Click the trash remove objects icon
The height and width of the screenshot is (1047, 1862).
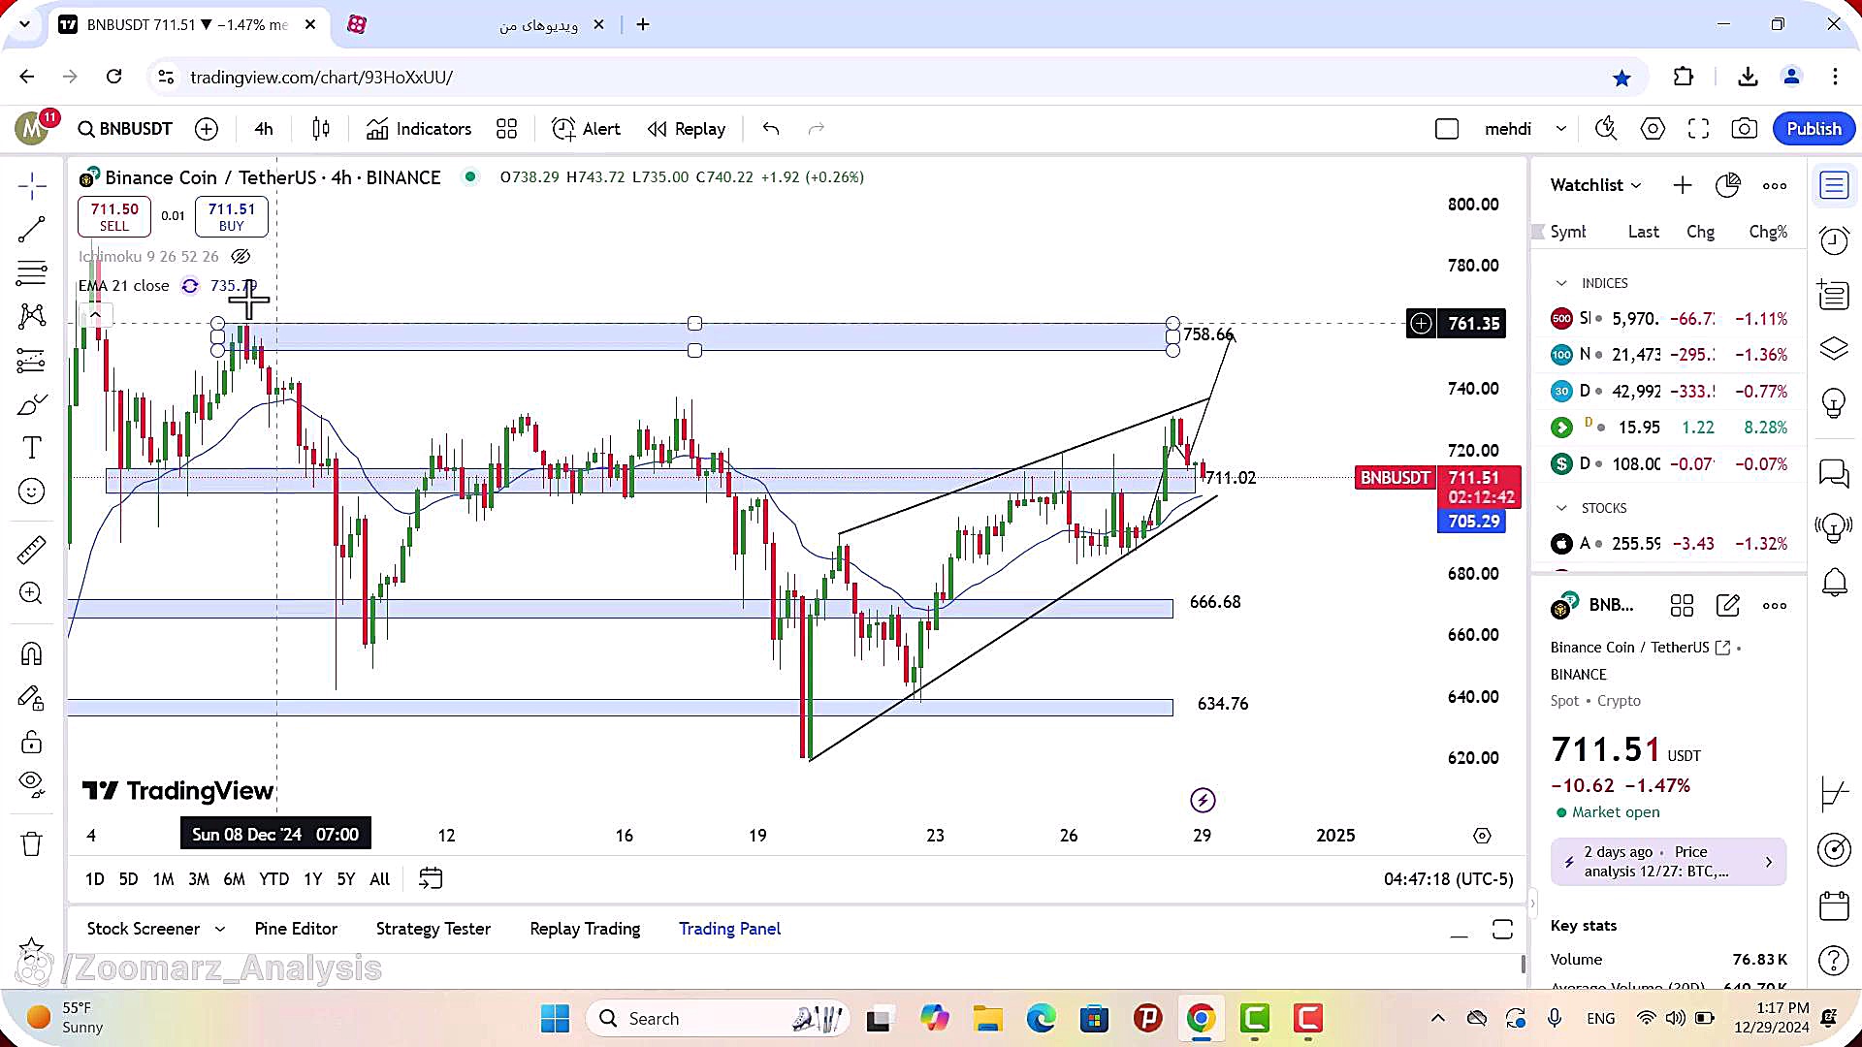pyautogui.click(x=31, y=844)
